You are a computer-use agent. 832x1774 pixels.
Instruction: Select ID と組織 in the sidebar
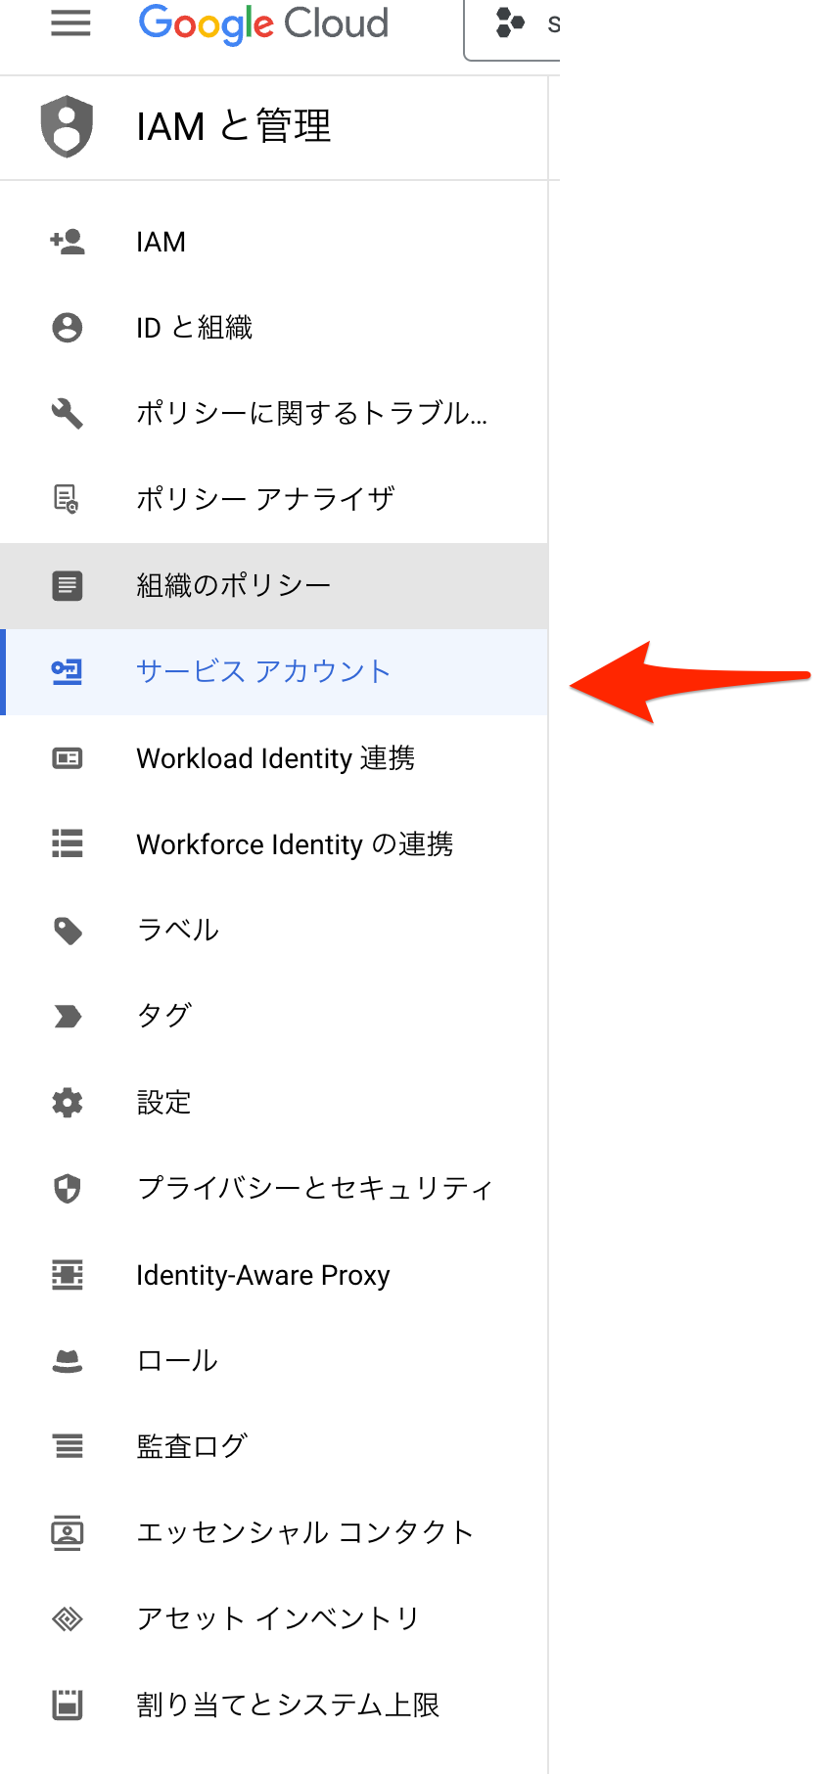click(274, 328)
